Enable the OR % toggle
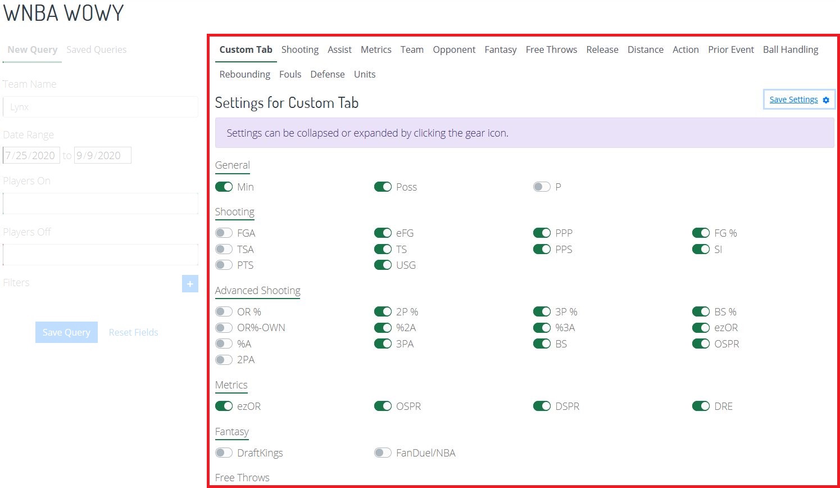The image size is (840, 488). tap(223, 311)
